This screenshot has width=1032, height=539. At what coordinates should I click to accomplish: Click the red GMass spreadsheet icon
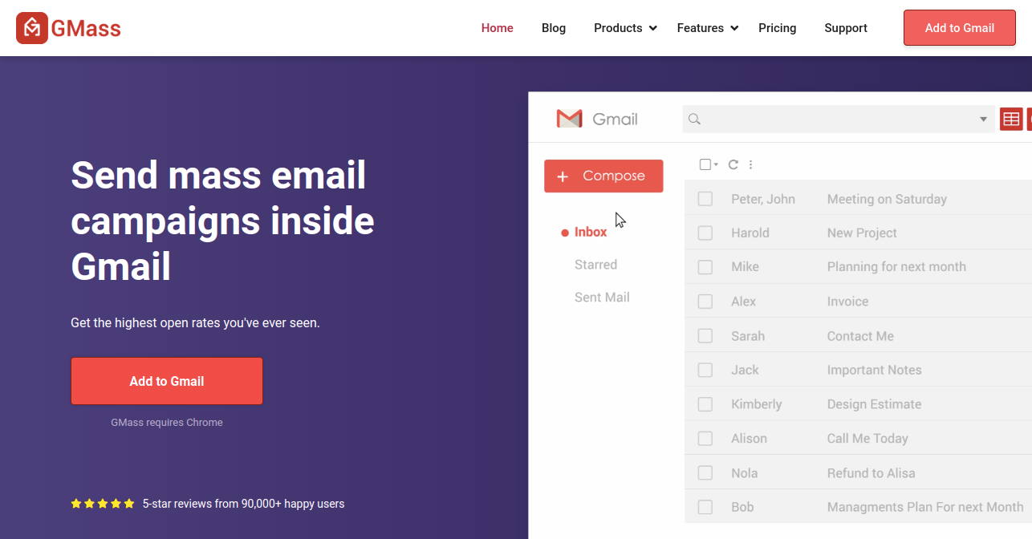coord(1011,120)
